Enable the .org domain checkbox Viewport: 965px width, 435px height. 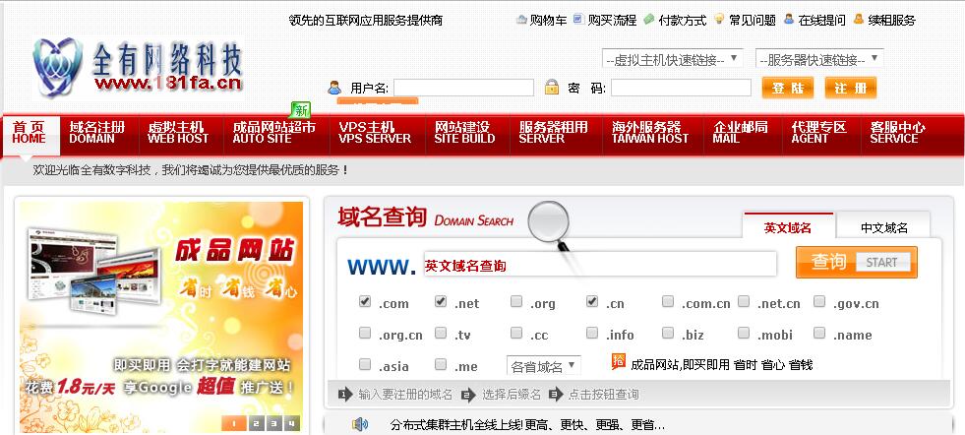[x=516, y=302]
